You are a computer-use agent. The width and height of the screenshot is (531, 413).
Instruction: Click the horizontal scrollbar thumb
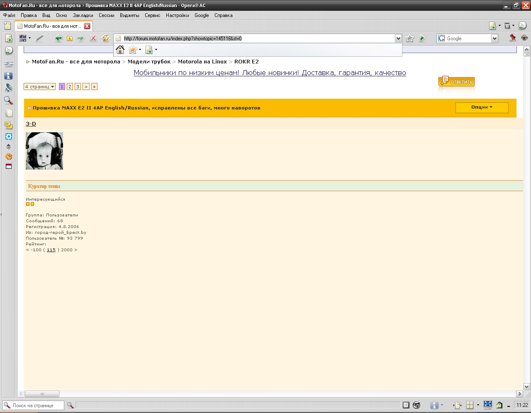point(42,394)
